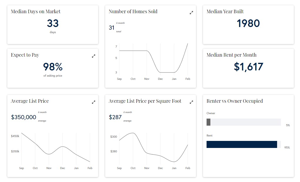Click the dark blue Rent bar
The height and width of the screenshot is (182, 300).
pyautogui.click(x=242, y=144)
